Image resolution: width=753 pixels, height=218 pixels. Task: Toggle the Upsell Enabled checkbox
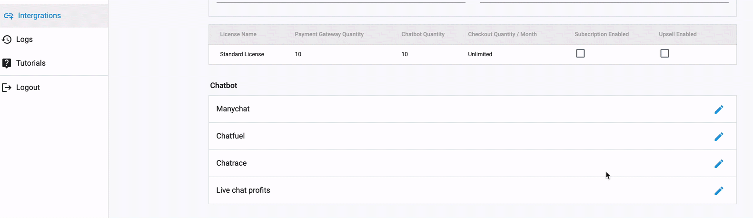[x=664, y=53]
